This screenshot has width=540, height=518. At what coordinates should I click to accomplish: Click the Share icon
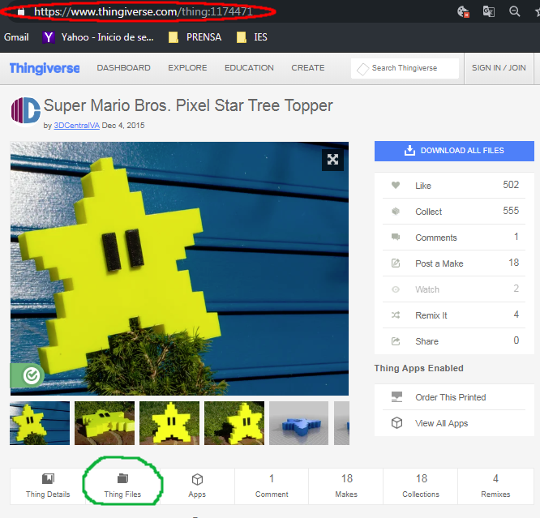coord(396,341)
